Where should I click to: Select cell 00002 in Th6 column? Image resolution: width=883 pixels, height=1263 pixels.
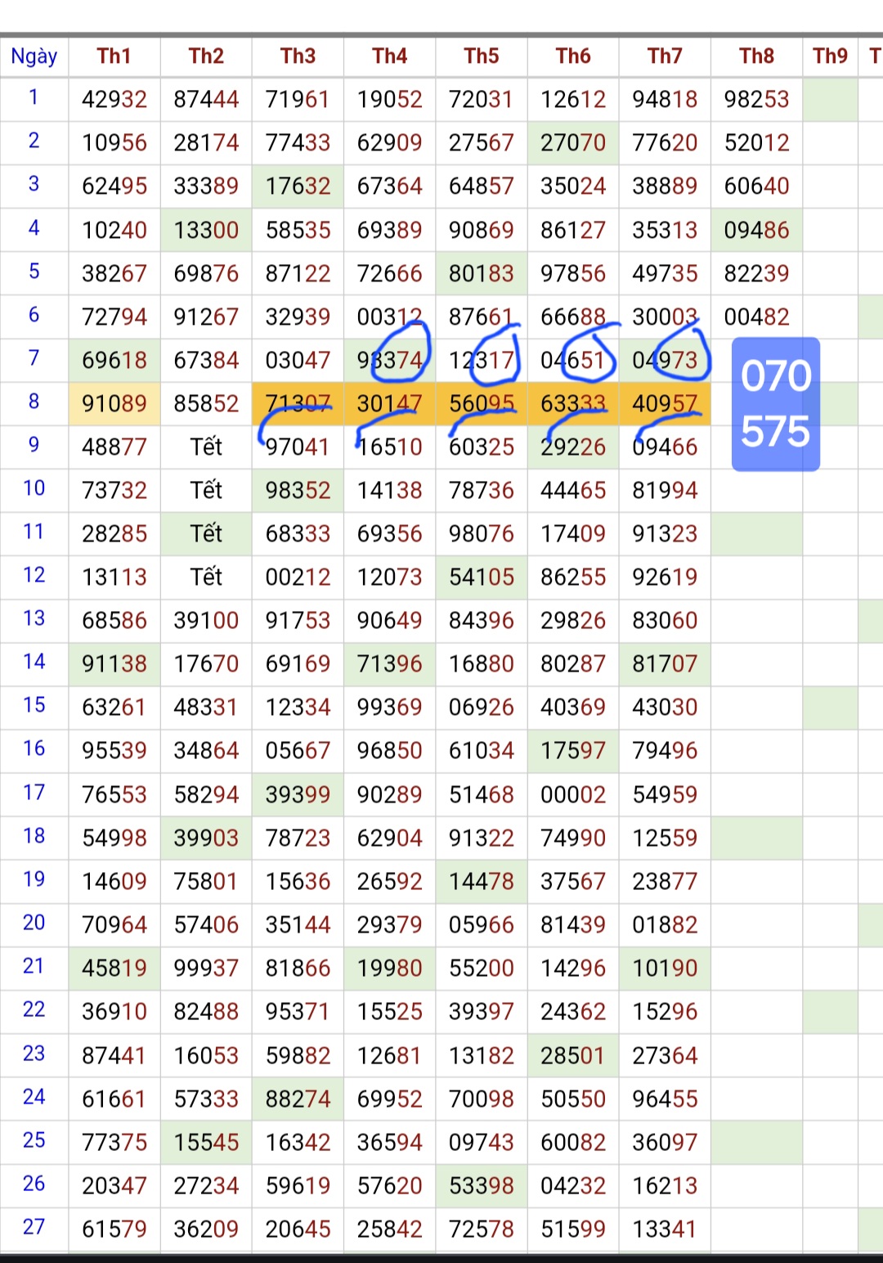[x=573, y=794]
